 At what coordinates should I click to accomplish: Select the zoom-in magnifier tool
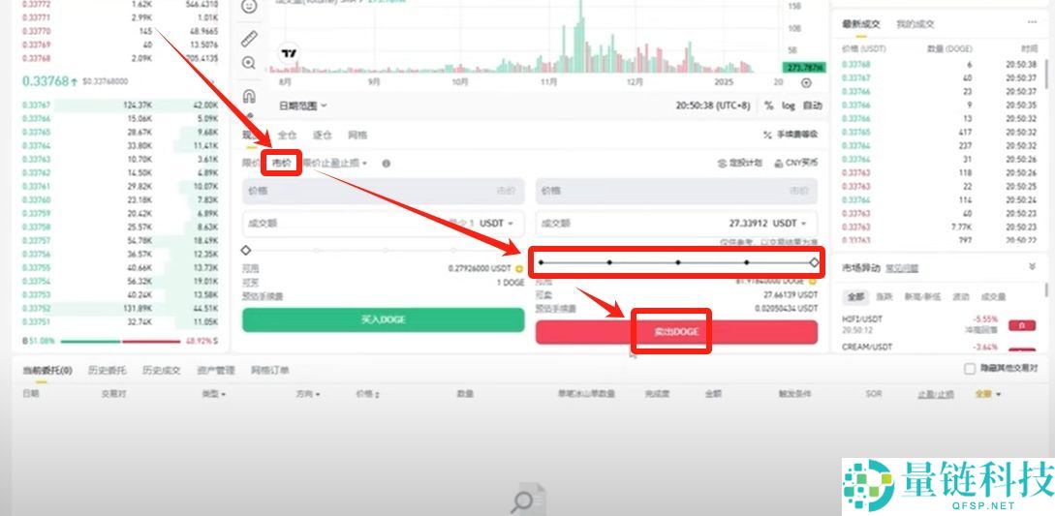point(249,63)
